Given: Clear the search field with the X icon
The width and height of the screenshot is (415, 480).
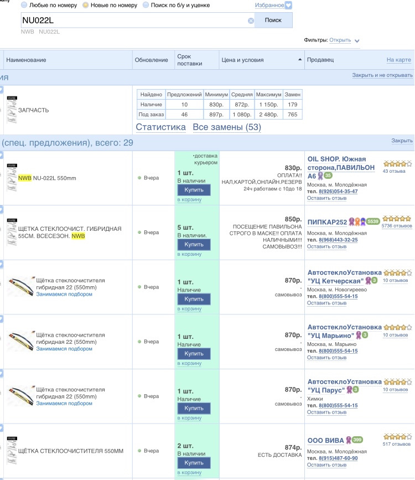Looking at the screenshot, I should [251, 20].
